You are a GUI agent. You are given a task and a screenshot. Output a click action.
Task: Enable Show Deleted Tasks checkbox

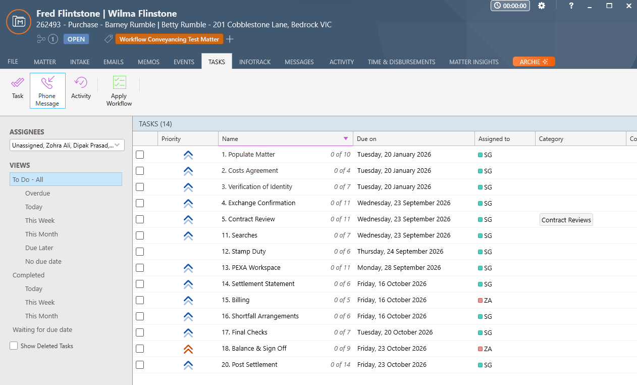coord(14,346)
